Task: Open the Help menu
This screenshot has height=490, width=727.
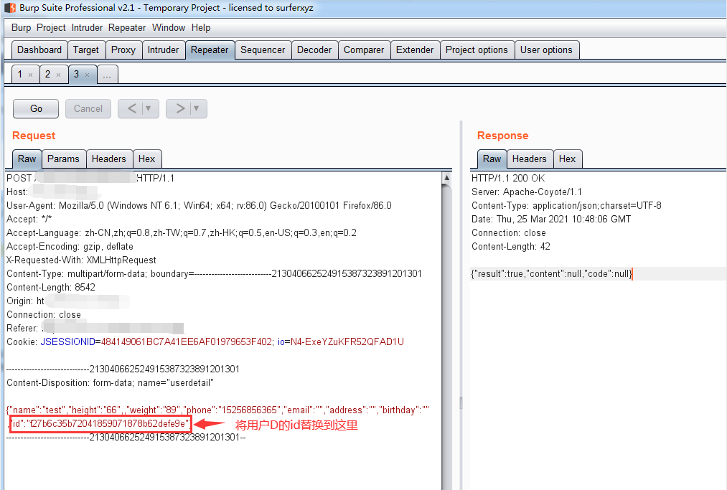Action: coord(201,28)
